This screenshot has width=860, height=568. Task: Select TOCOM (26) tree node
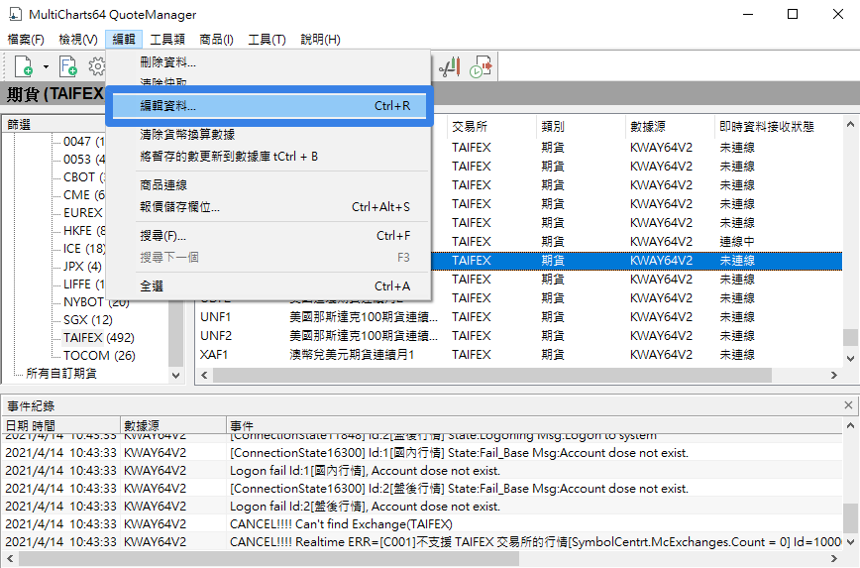tap(99, 356)
